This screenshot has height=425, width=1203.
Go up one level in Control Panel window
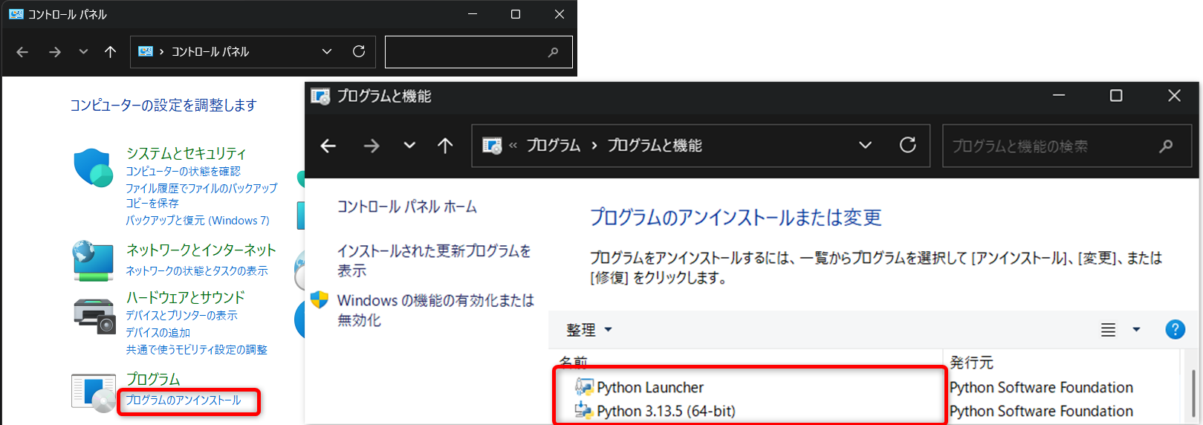(x=110, y=52)
